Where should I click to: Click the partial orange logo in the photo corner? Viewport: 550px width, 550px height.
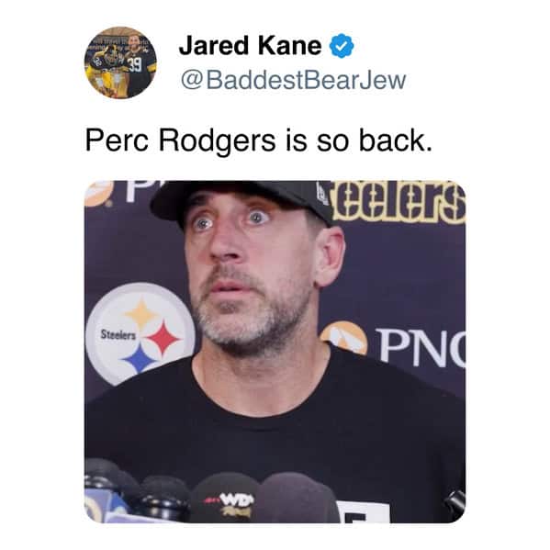coord(99,193)
